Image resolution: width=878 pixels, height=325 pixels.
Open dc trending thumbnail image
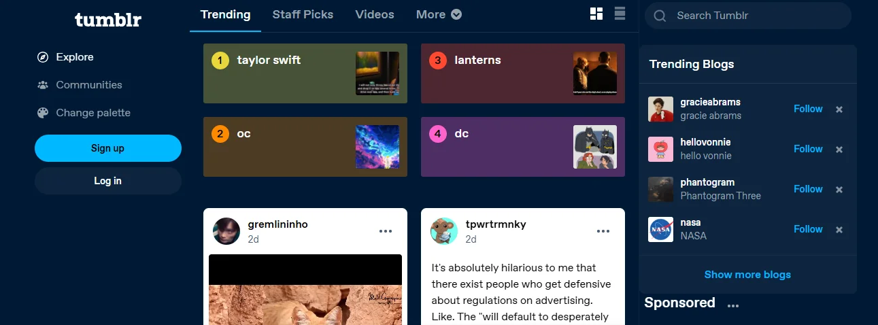[595, 147]
